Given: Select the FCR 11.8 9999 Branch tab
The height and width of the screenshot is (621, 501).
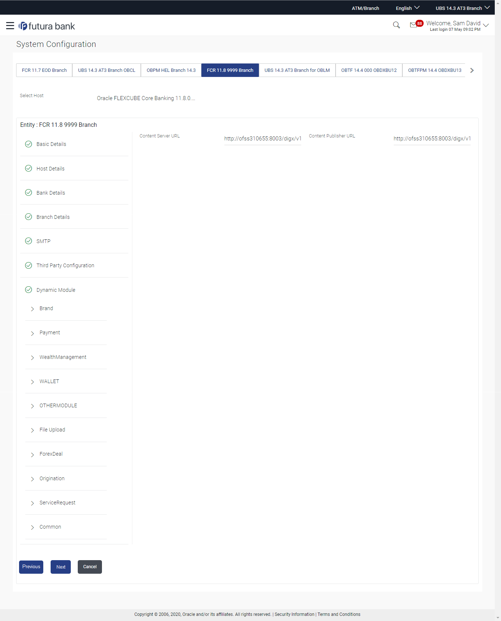Looking at the screenshot, I should [230, 70].
